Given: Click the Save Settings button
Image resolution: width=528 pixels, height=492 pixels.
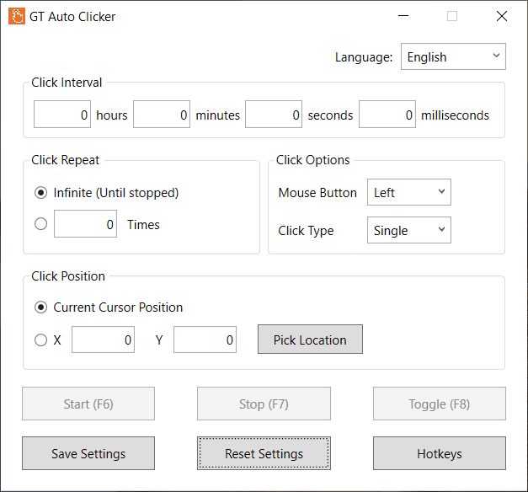Looking at the screenshot, I should 88,453.
